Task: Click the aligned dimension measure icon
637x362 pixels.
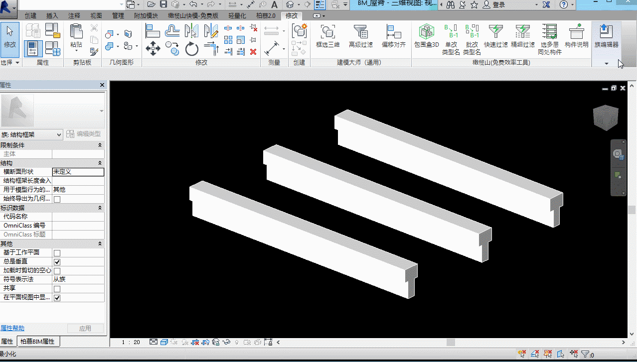Action: (272, 48)
